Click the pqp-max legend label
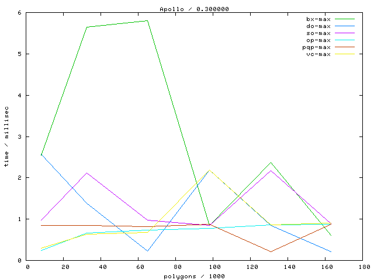374x280 pixels. (317, 47)
